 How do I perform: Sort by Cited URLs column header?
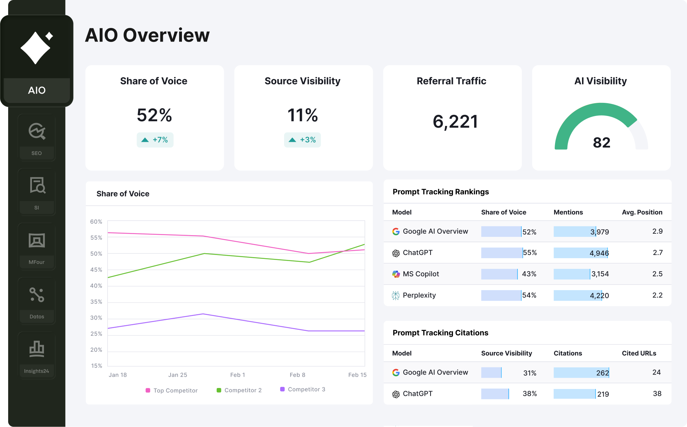(x=639, y=354)
